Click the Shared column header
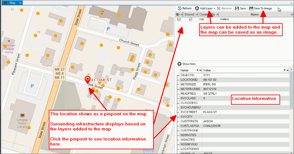Screen dimensions: 294x154 [189, 14]
